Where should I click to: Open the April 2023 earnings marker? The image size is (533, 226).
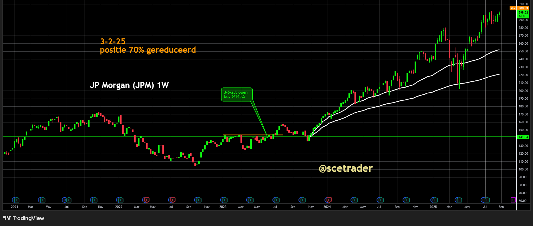pyautogui.click(x=251, y=200)
